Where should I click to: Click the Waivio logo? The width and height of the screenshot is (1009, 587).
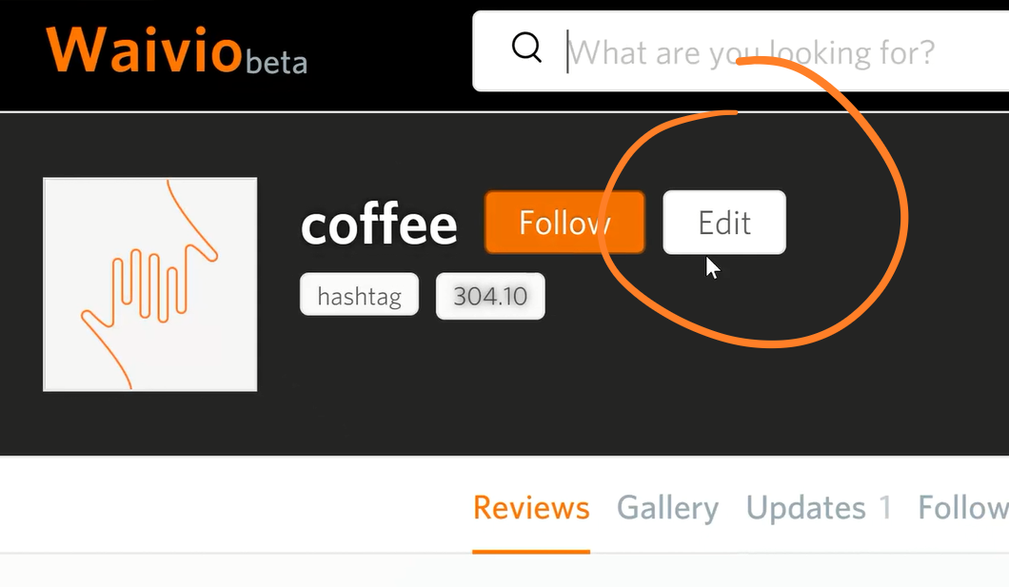click(x=143, y=49)
